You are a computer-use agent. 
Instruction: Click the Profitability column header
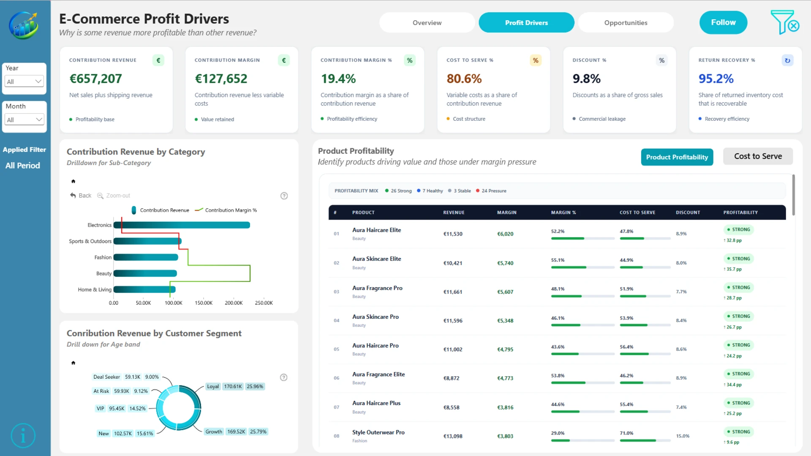(x=740, y=212)
